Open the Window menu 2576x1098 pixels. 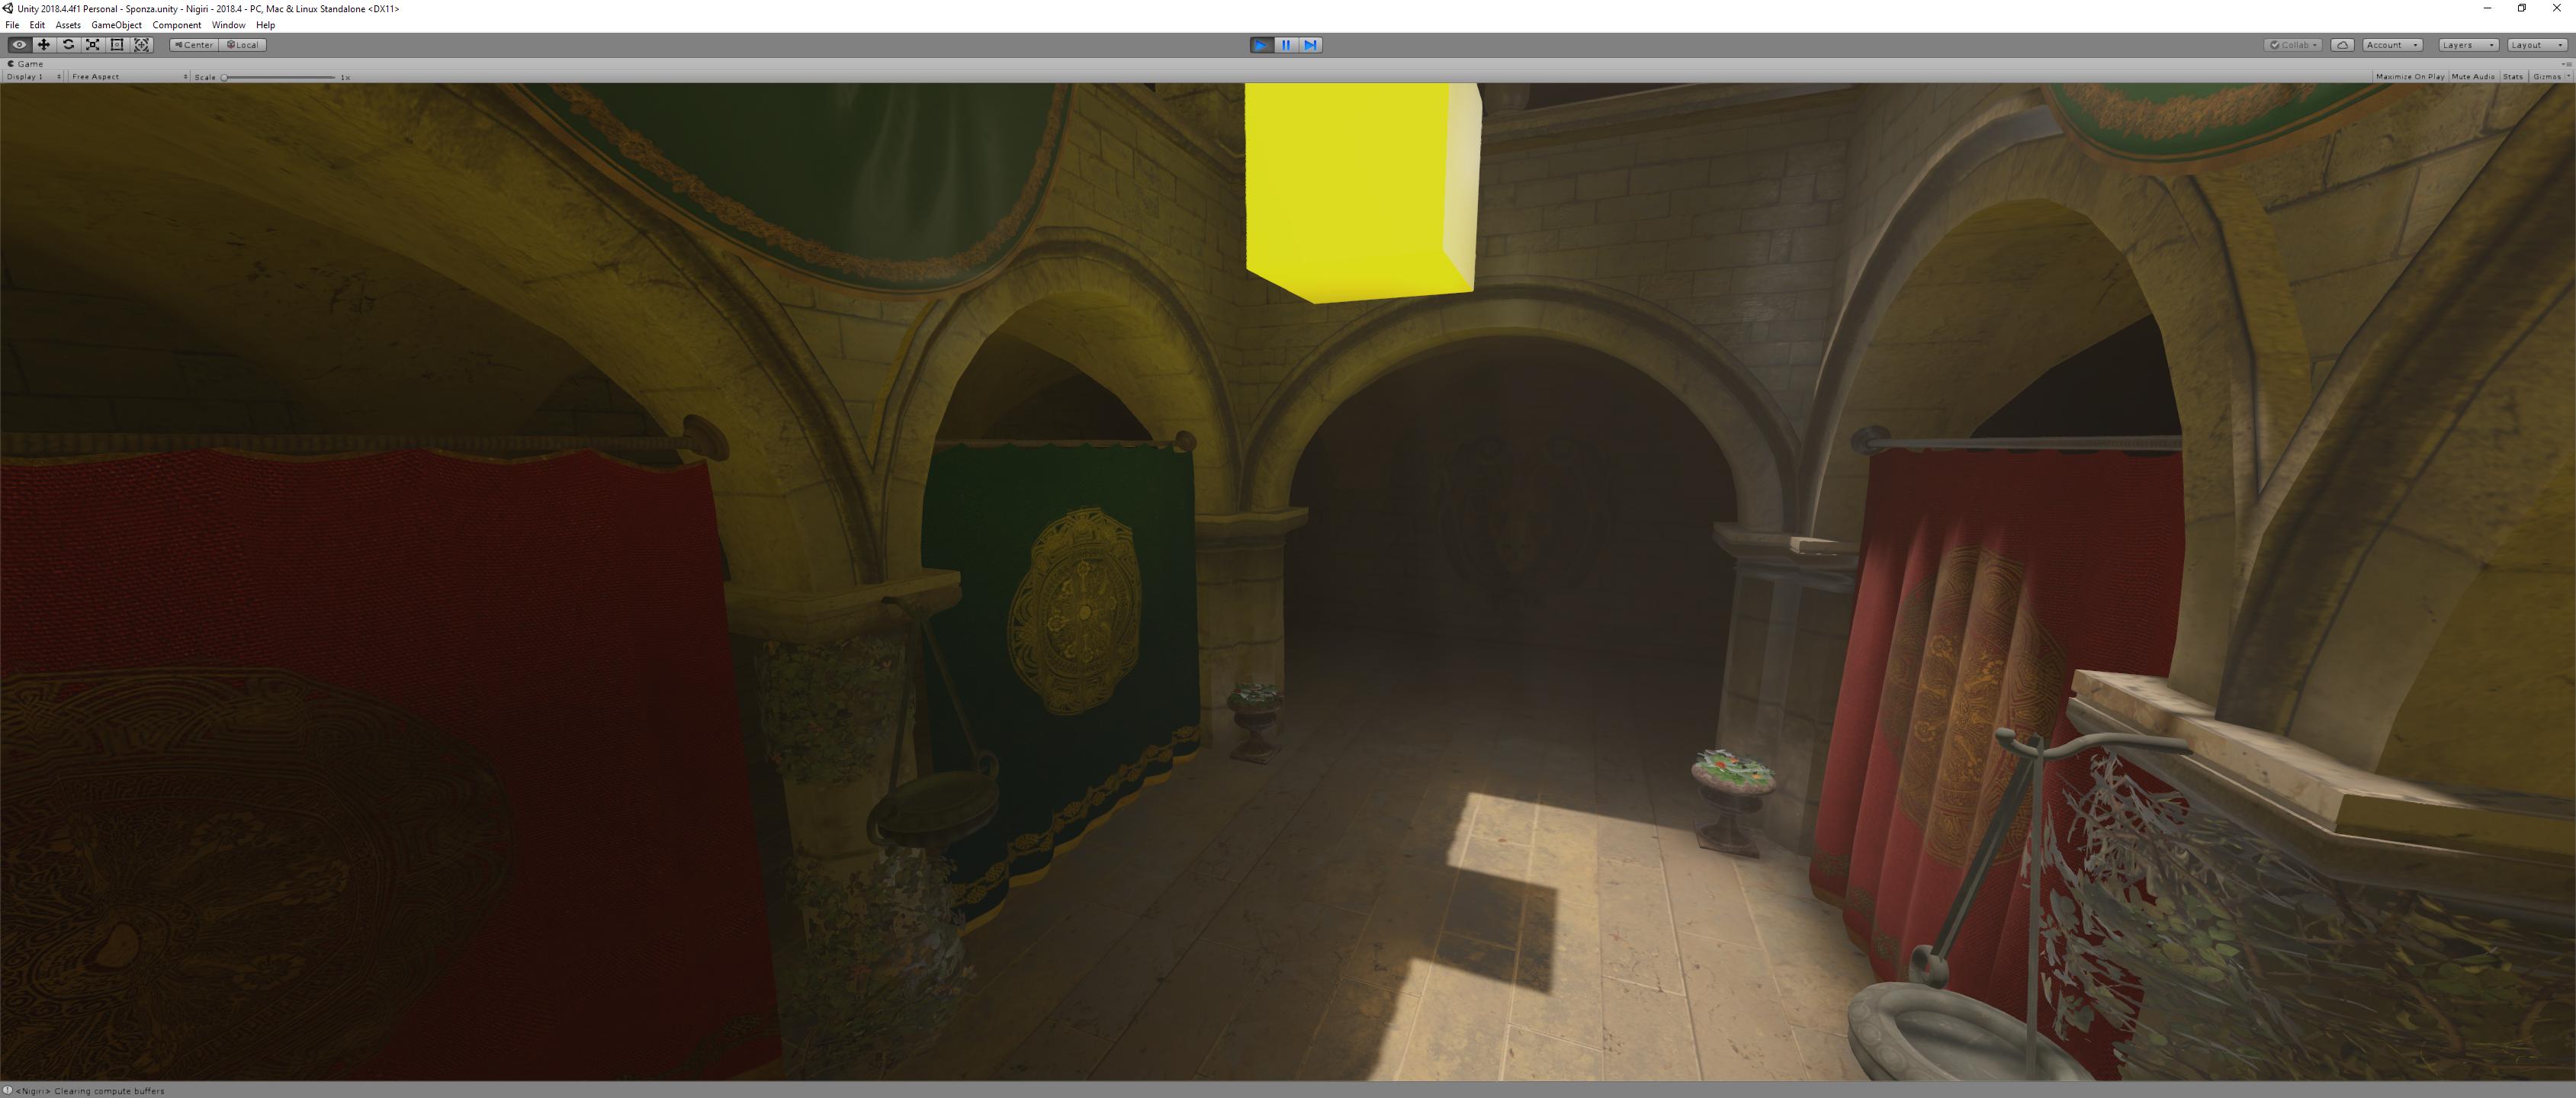pyautogui.click(x=228, y=25)
